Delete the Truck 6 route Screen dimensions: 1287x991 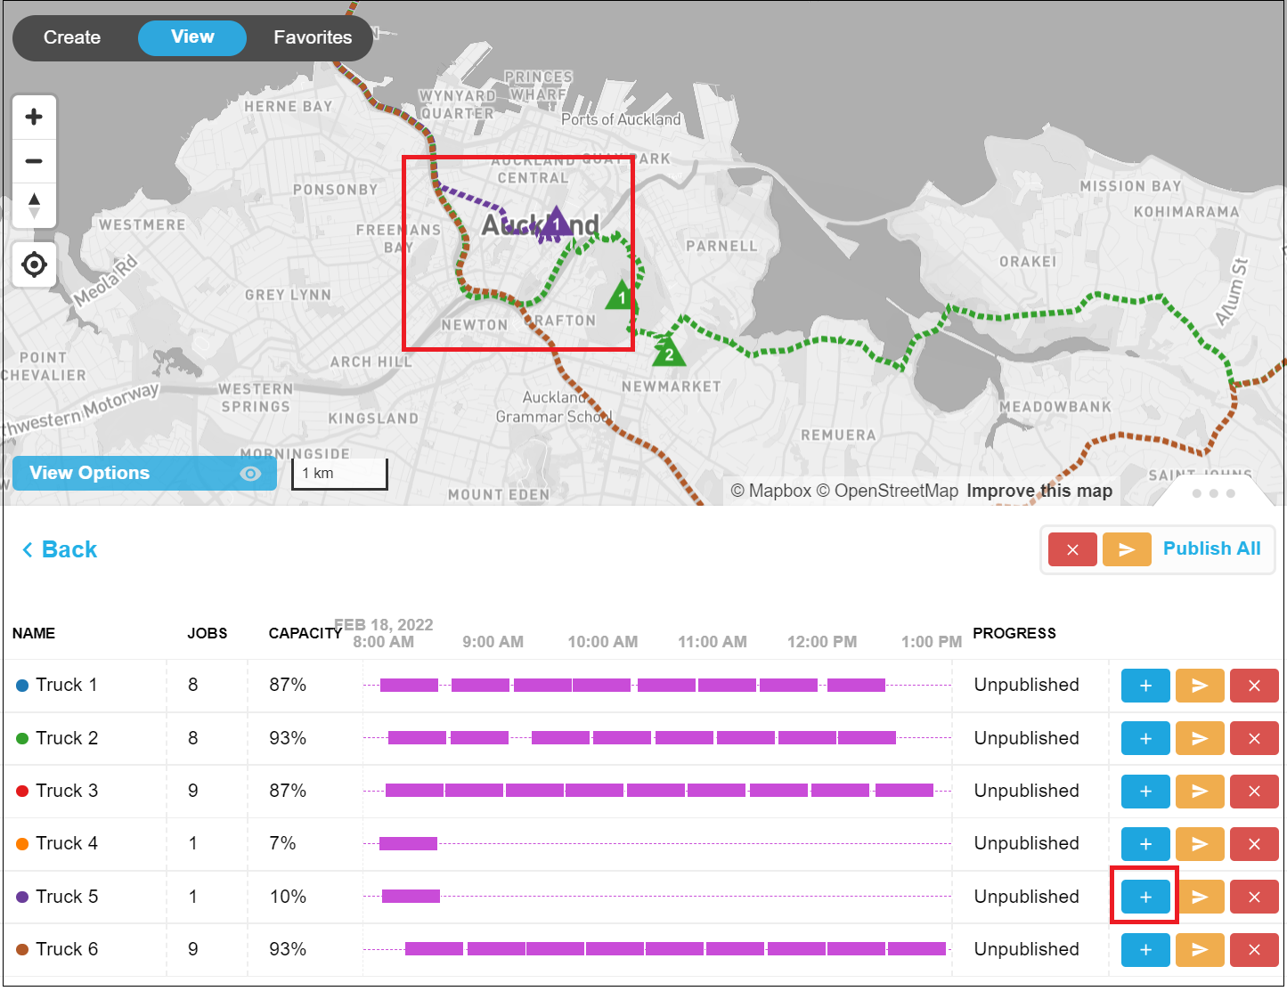(1254, 949)
